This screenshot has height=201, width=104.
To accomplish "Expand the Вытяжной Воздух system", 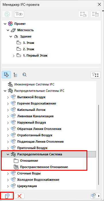I will tap(8, 98).
